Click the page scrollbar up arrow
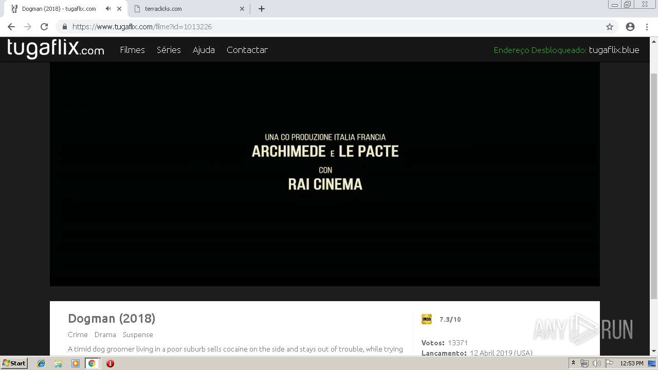The image size is (658, 370). pos(654,41)
